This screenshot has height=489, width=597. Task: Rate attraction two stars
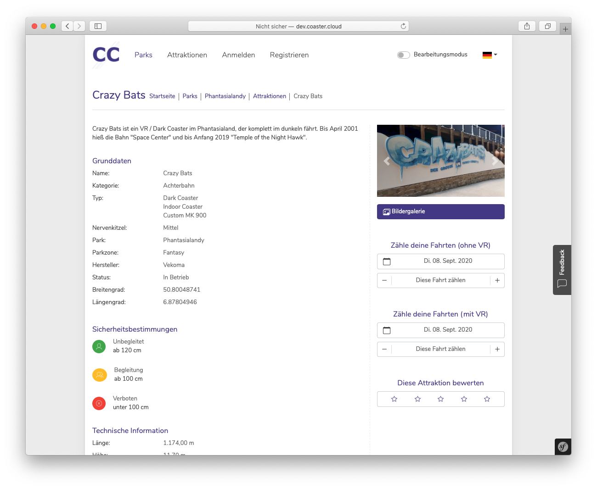pos(417,399)
